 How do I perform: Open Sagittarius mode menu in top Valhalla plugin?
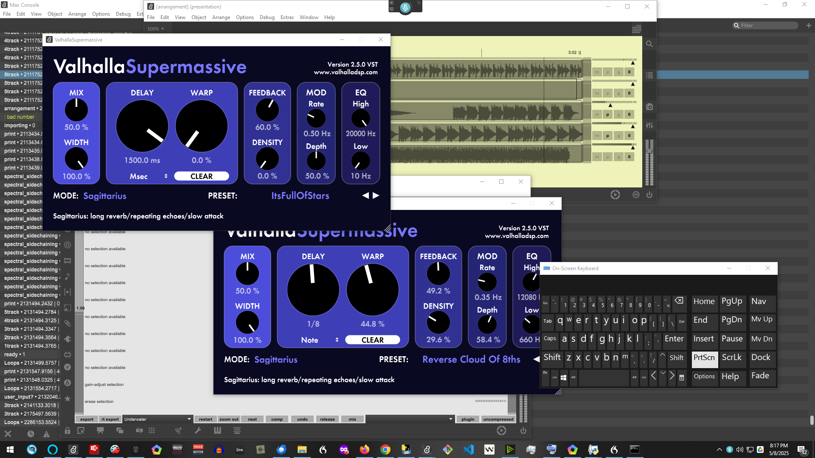point(104,196)
